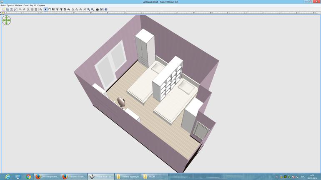This screenshot has width=321, height=180.
Task: Open Help with the blue question icon
Action: (106, 9)
